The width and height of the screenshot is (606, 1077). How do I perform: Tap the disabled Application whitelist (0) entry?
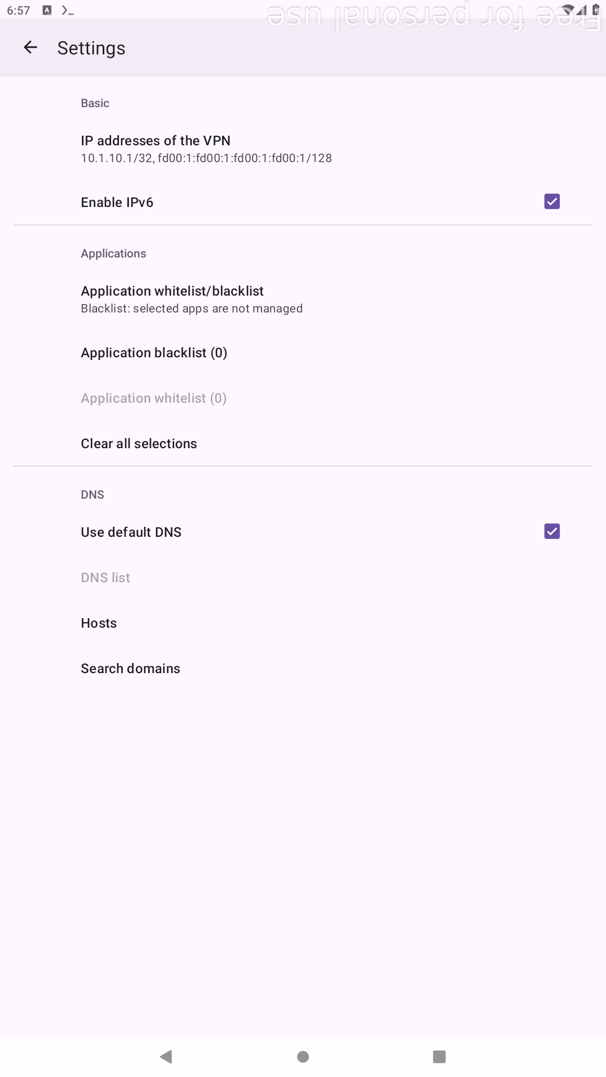point(154,398)
